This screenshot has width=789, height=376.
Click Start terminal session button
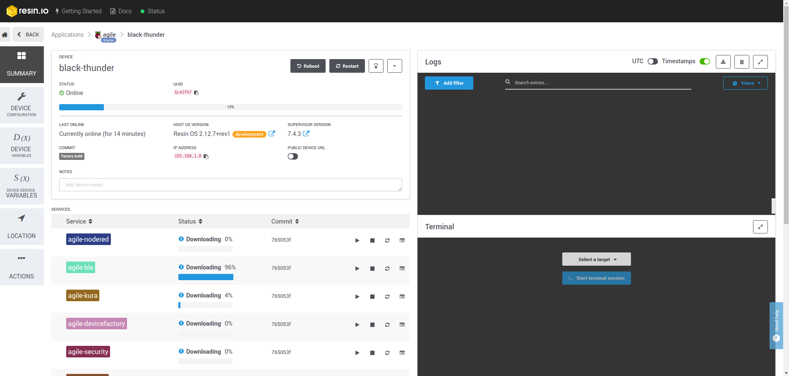[x=597, y=278]
